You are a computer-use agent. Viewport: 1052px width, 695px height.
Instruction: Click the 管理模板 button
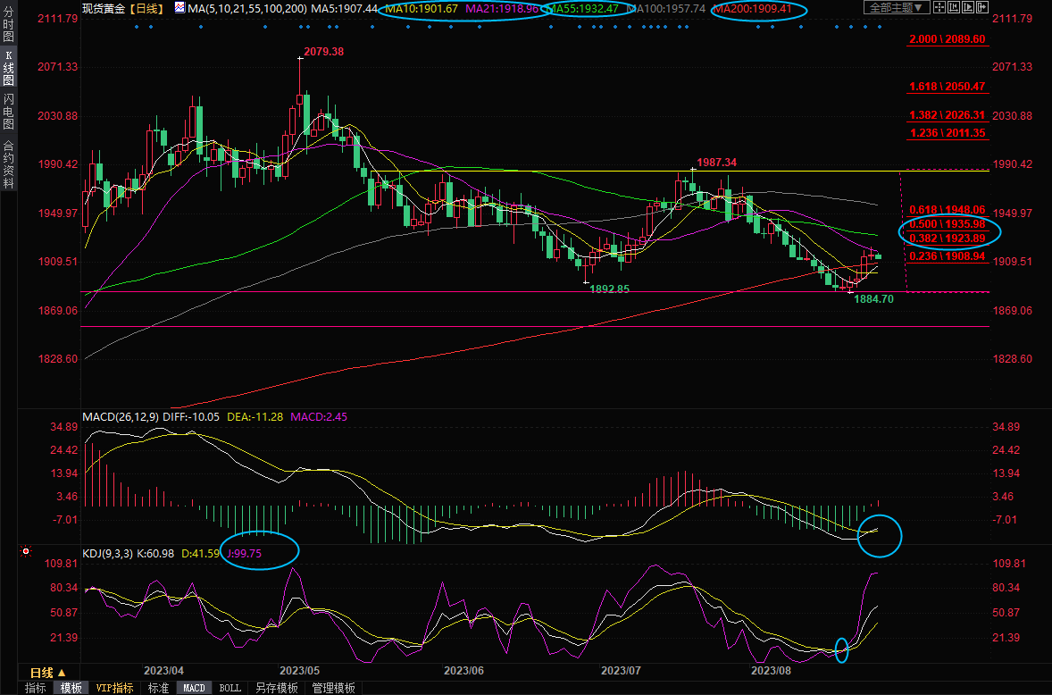tap(332, 688)
